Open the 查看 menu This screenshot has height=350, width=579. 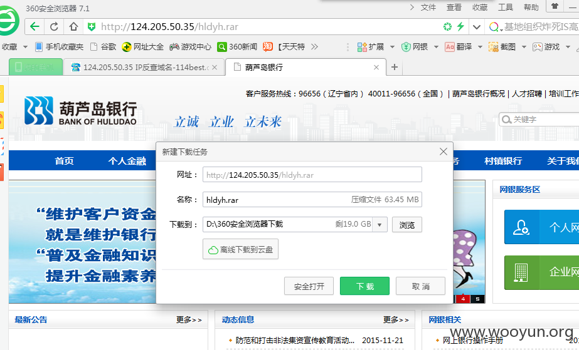pos(454,8)
